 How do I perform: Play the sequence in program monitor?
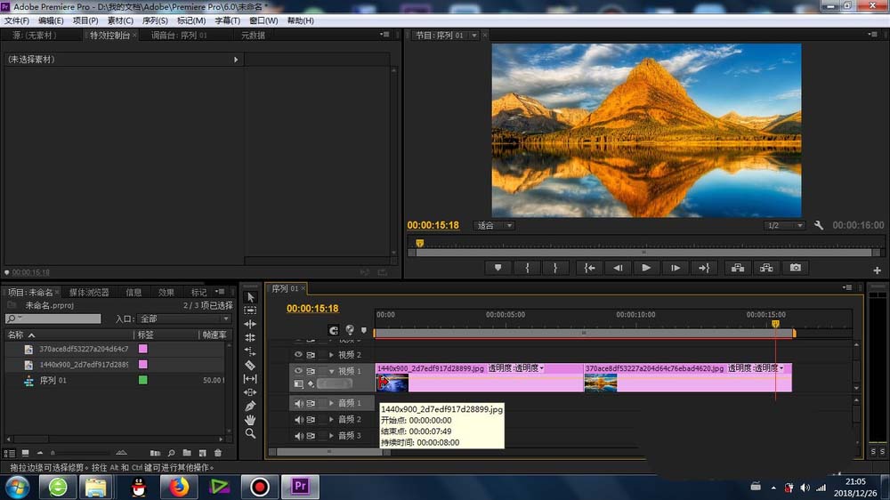coord(646,268)
